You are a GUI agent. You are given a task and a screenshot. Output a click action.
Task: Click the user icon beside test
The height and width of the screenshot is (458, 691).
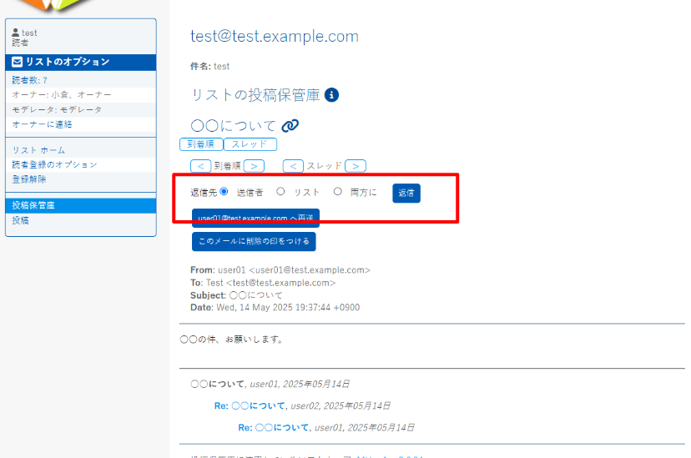[x=15, y=33]
